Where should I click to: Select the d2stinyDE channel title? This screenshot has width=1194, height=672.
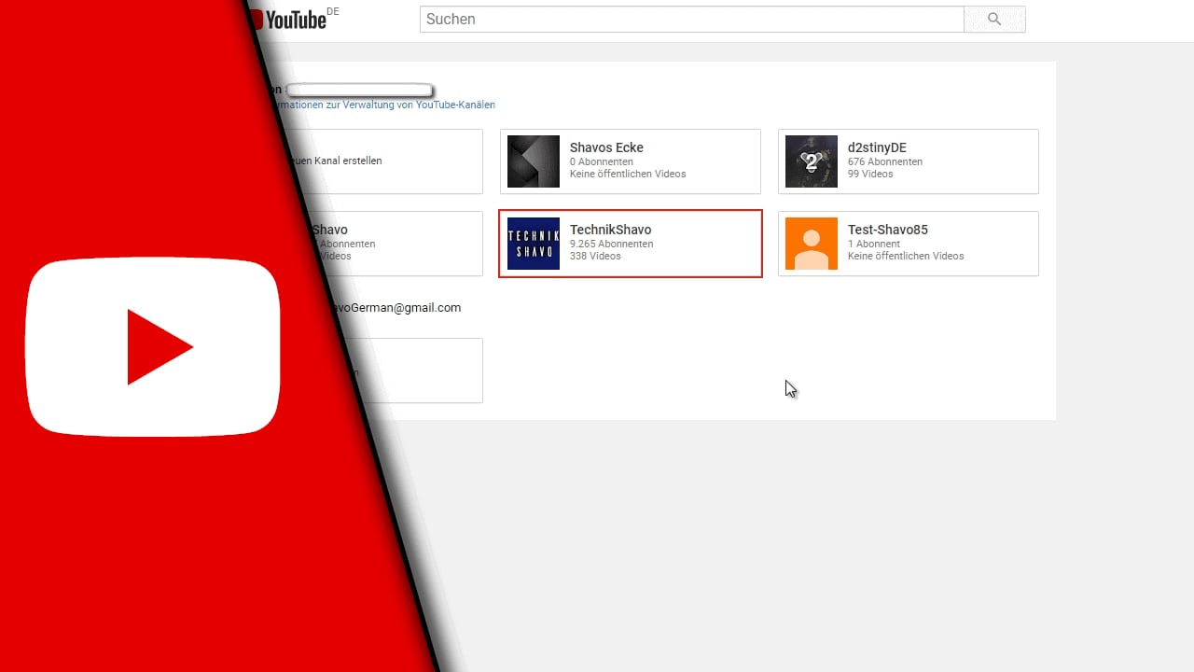coord(877,147)
